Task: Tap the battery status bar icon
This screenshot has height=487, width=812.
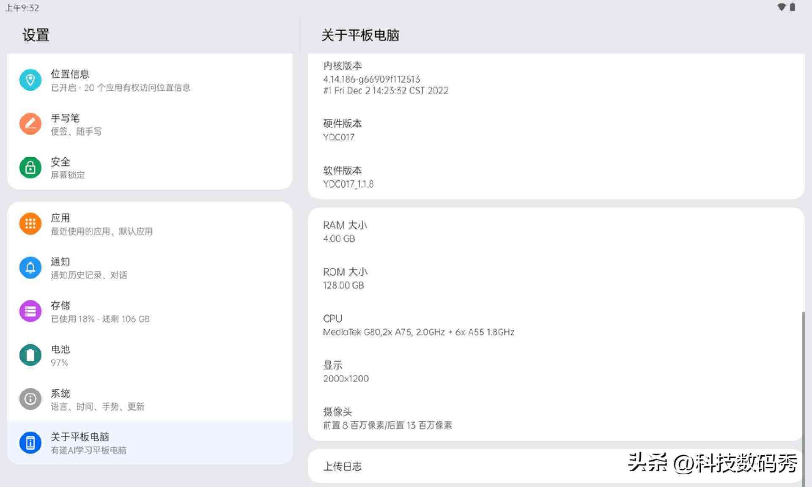Action: click(793, 7)
